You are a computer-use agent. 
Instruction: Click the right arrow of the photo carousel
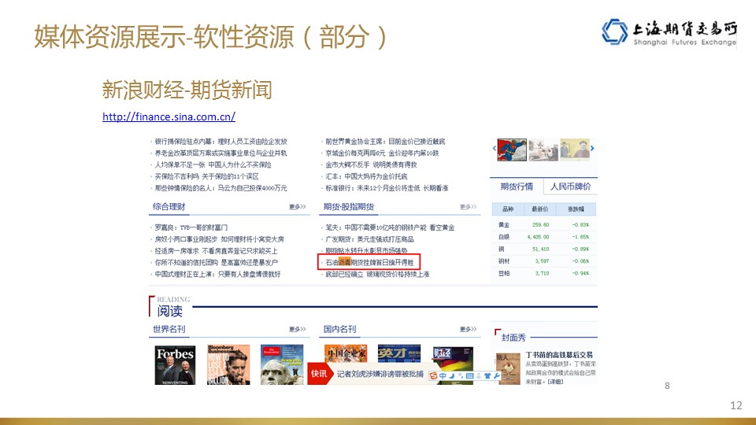[x=592, y=149]
